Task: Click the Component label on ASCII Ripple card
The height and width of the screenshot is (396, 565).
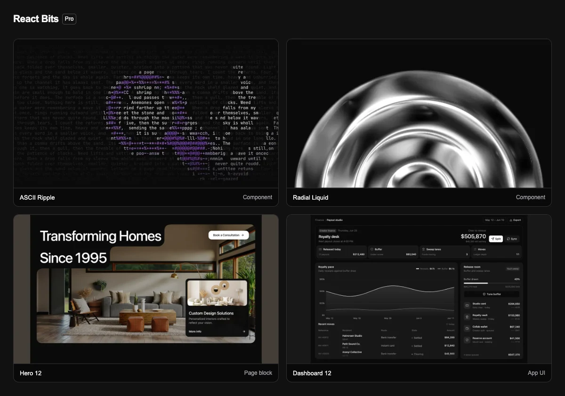Action: [x=258, y=197]
